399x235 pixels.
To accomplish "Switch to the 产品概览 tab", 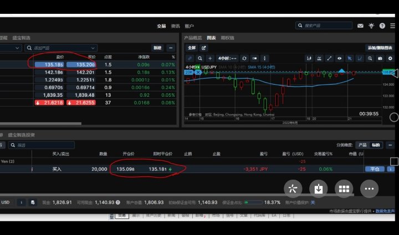I will pos(193,38).
